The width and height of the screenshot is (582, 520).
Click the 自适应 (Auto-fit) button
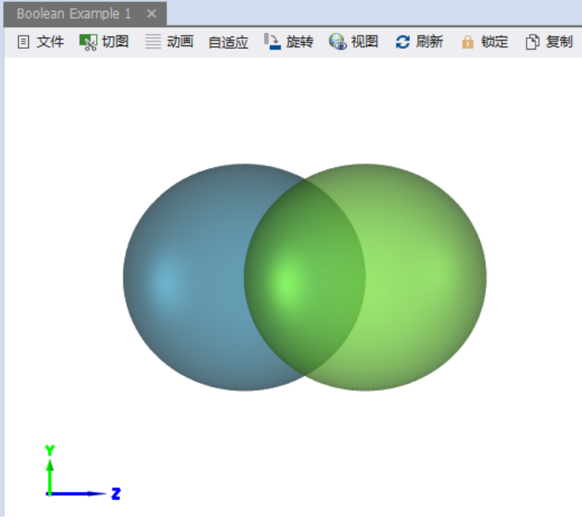(x=228, y=42)
